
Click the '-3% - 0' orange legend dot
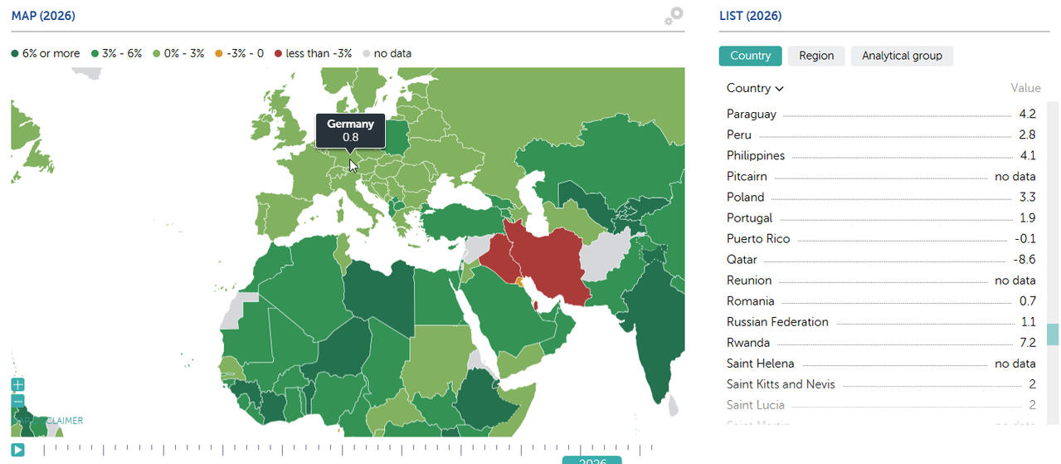point(219,54)
